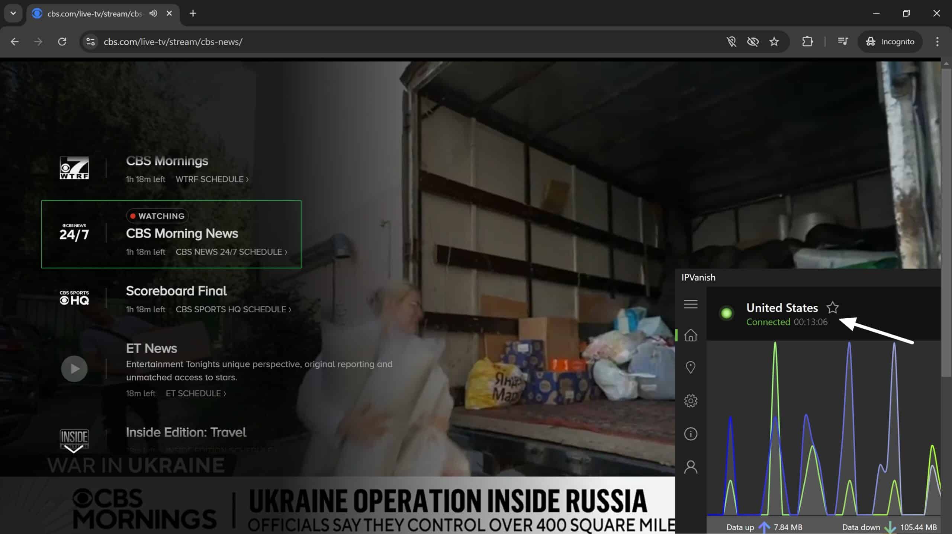This screenshot has height=534, width=952.
Task: Open a new browser tab
Action: 193,13
